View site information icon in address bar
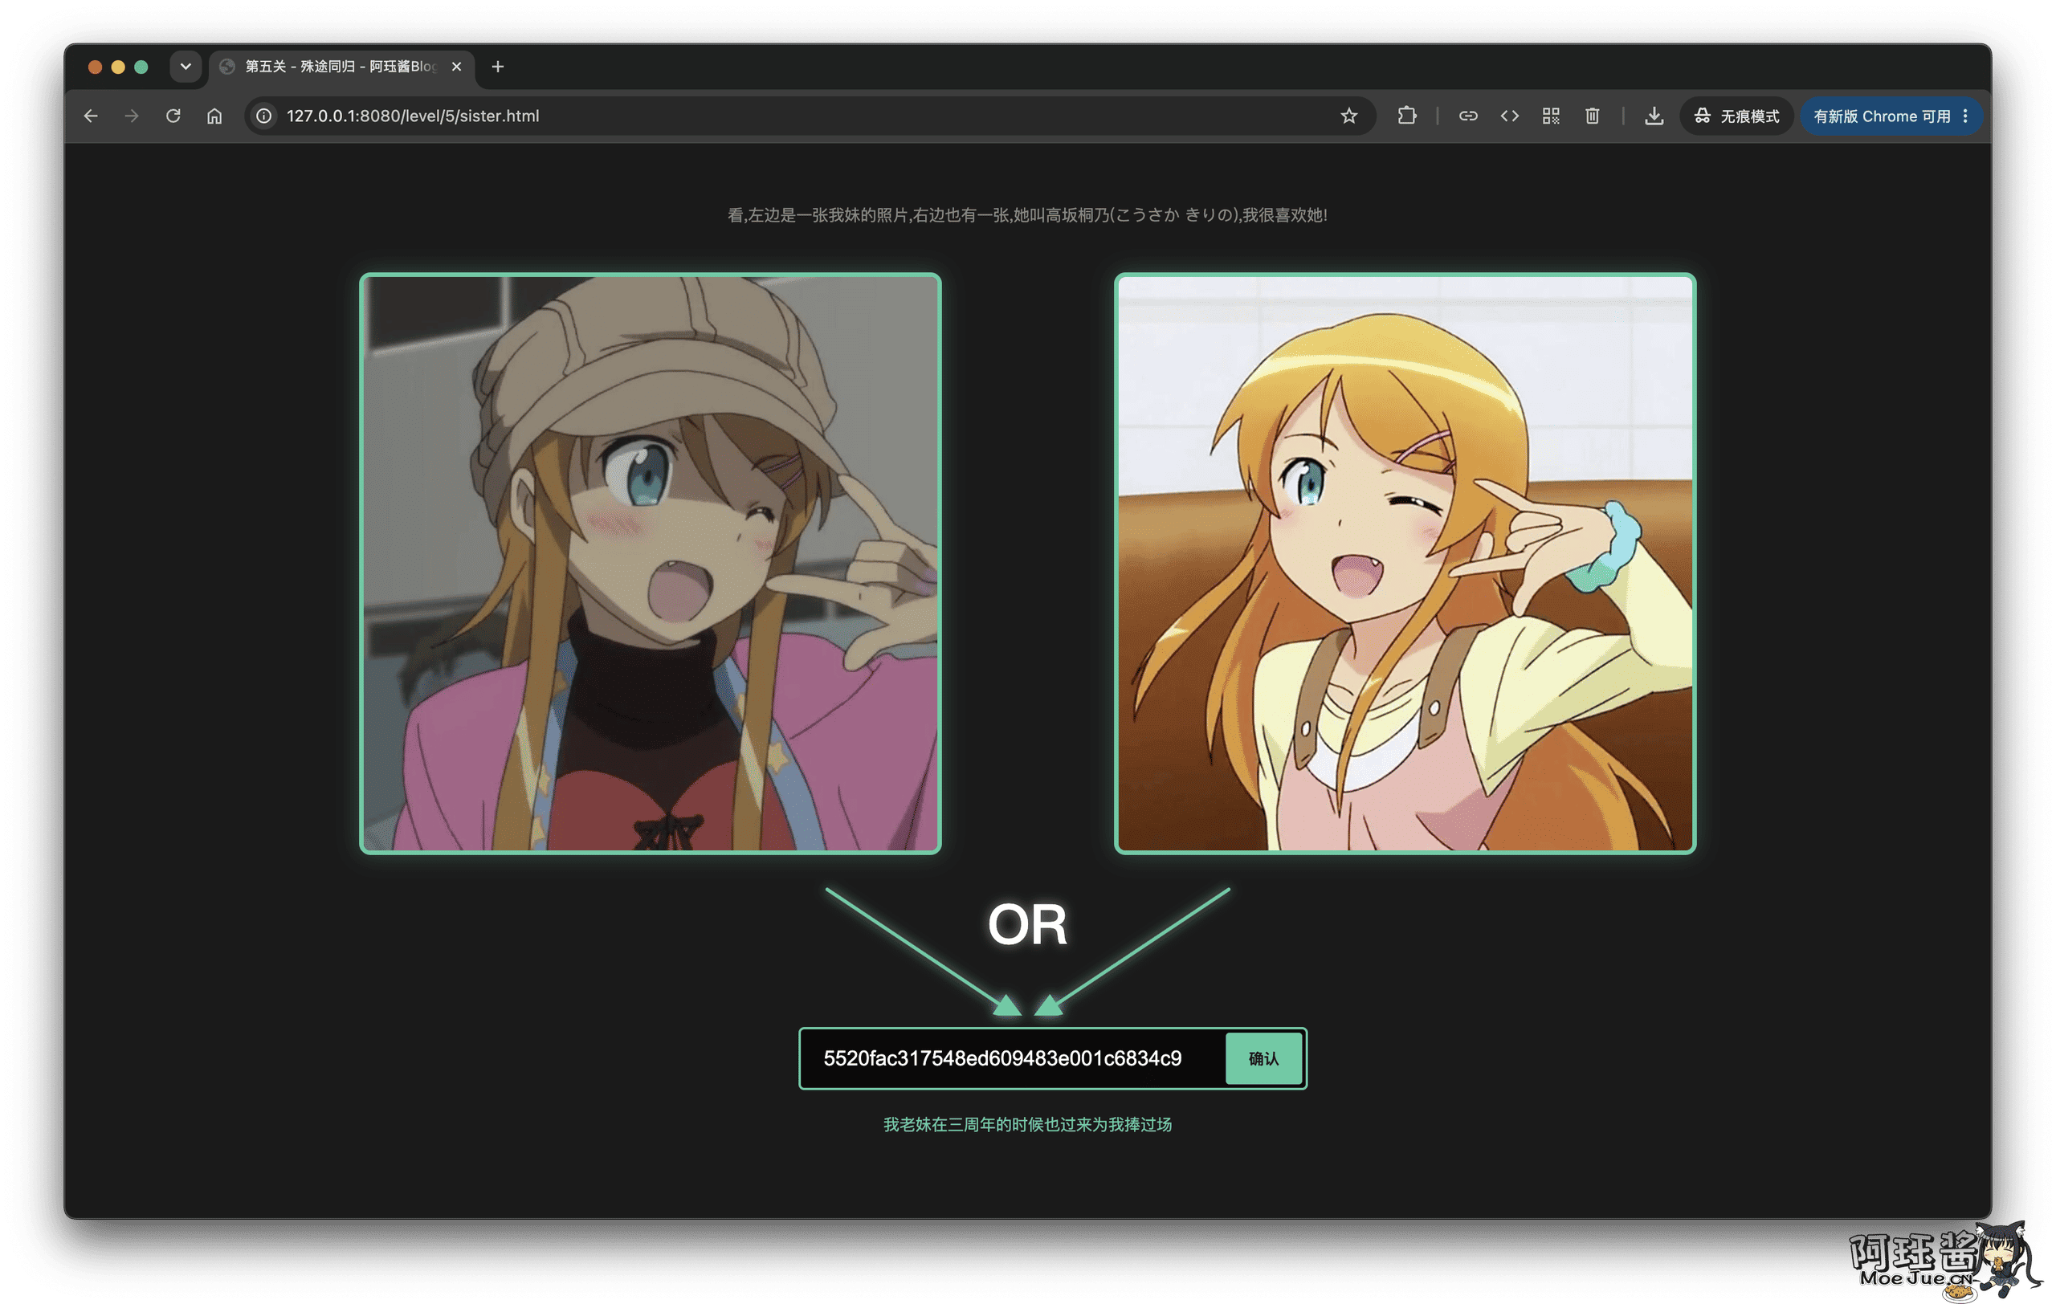This screenshot has height=1304, width=2056. [265, 116]
